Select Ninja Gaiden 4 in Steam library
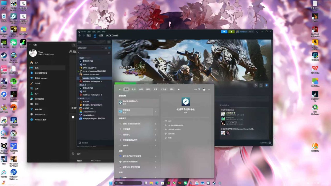Image resolution: width=331 pixels, height=186 pixels. pyautogui.click(x=94, y=115)
